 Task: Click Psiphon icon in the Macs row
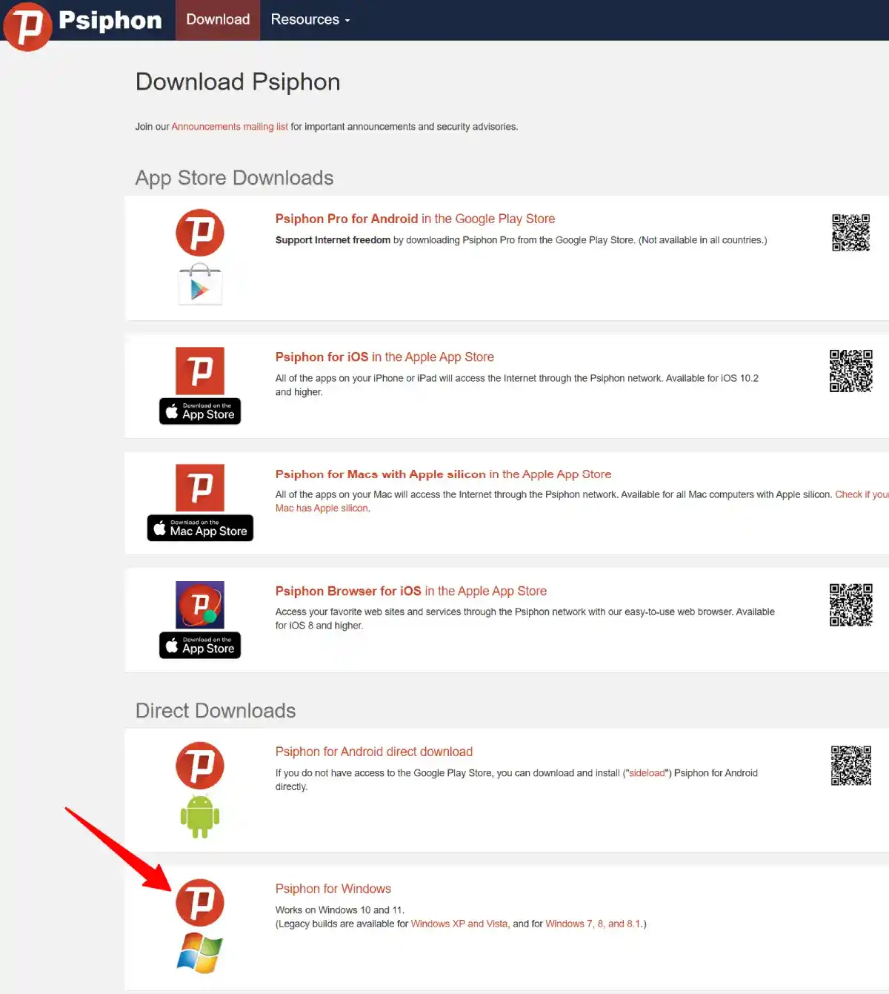point(200,488)
